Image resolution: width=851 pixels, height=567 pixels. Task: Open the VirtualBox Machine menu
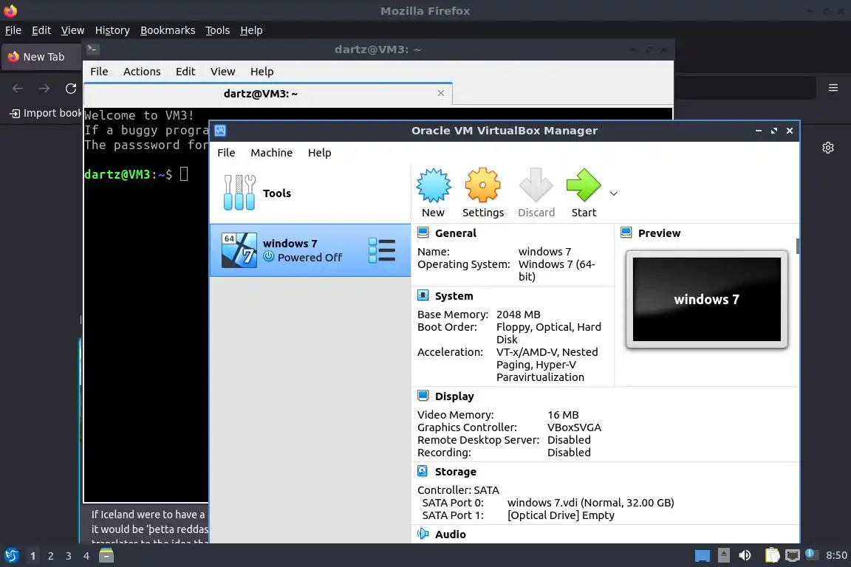click(271, 153)
